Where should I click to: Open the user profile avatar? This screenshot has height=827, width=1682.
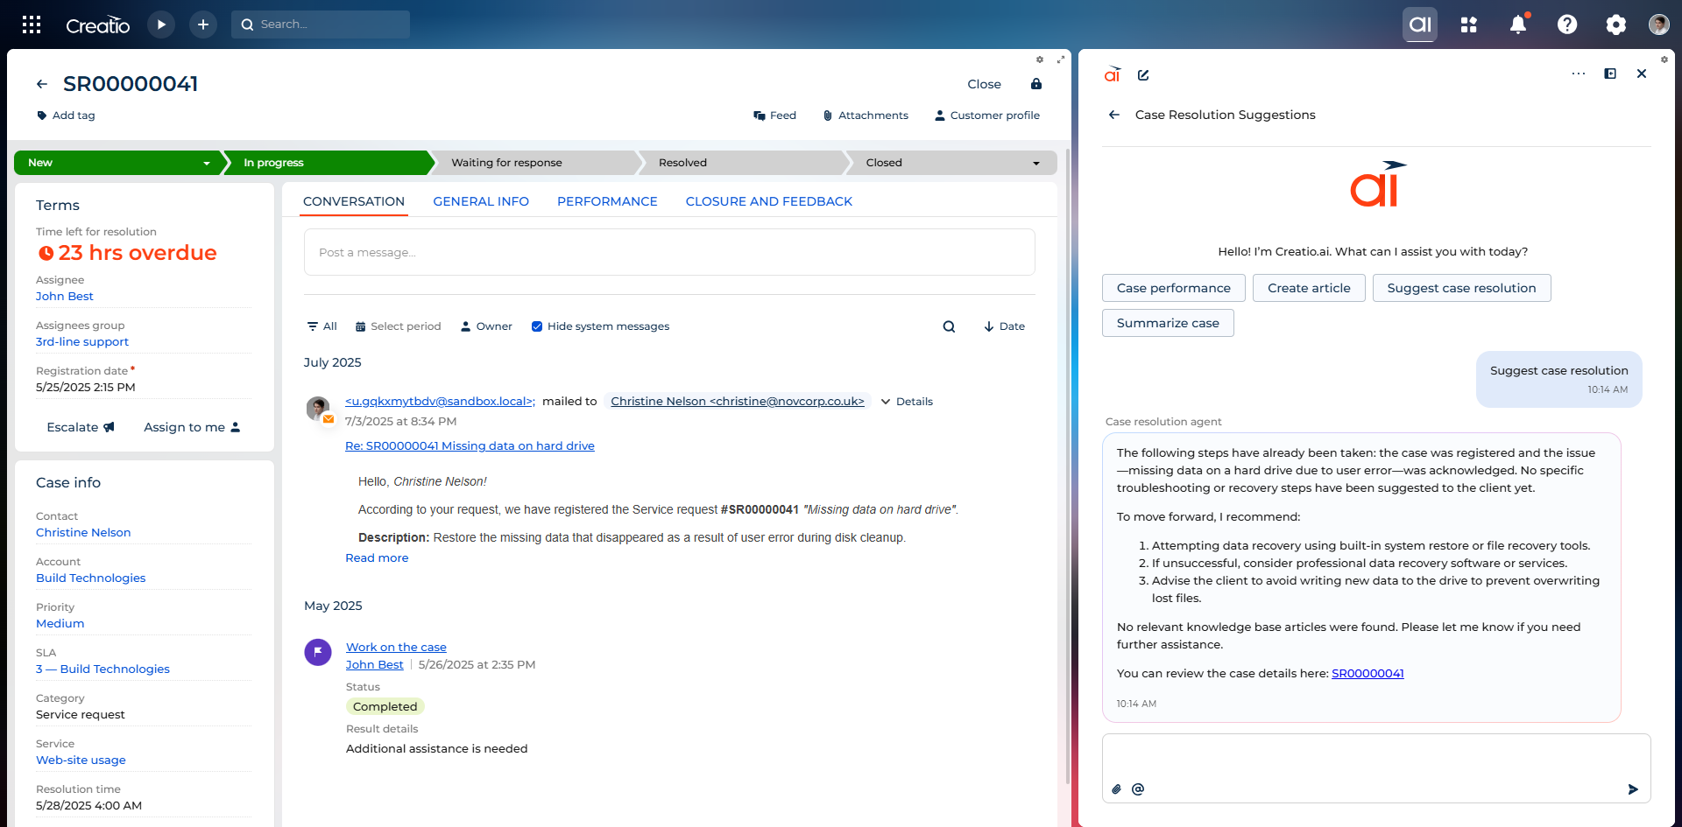1658,25
